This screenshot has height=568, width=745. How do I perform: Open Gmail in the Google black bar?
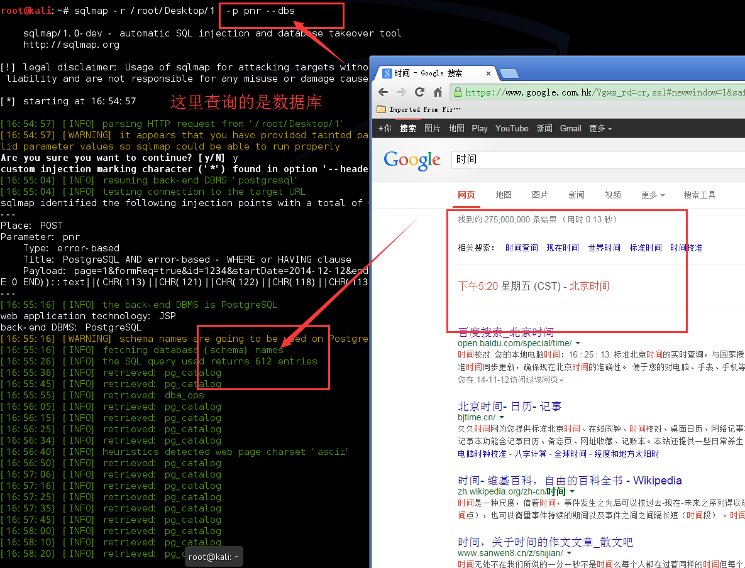point(570,128)
